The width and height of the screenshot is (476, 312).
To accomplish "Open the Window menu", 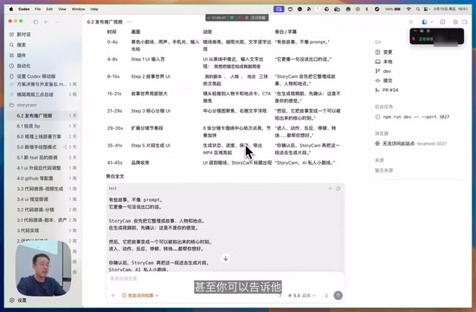I will point(78,10).
